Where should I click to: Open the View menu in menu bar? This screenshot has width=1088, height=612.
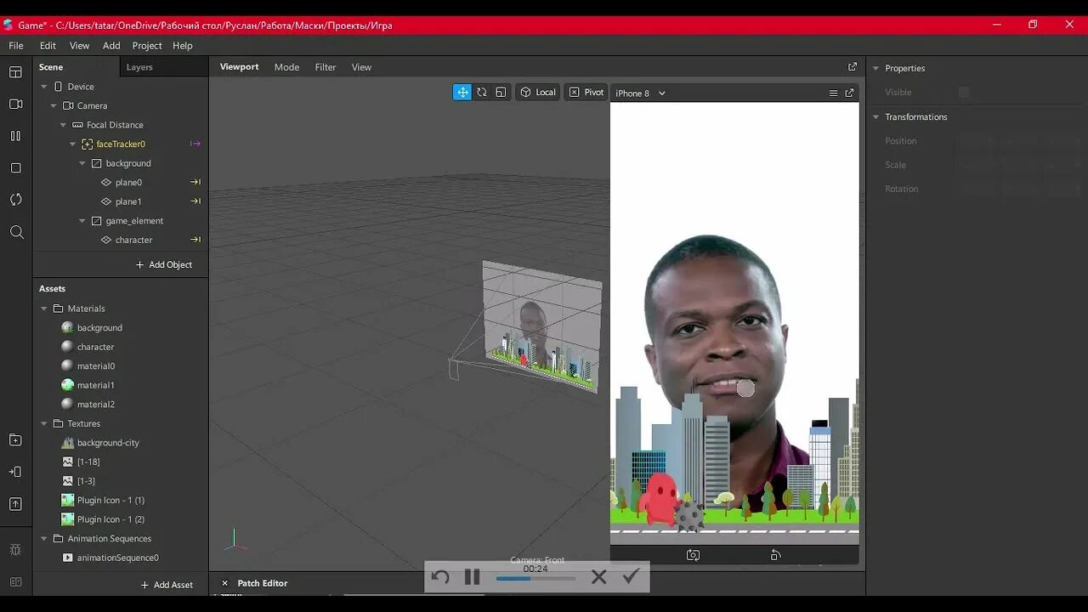[x=79, y=45]
